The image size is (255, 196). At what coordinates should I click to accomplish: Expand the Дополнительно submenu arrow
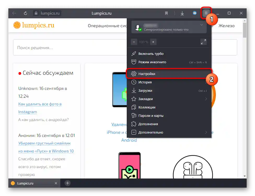click(x=206, y=132)
